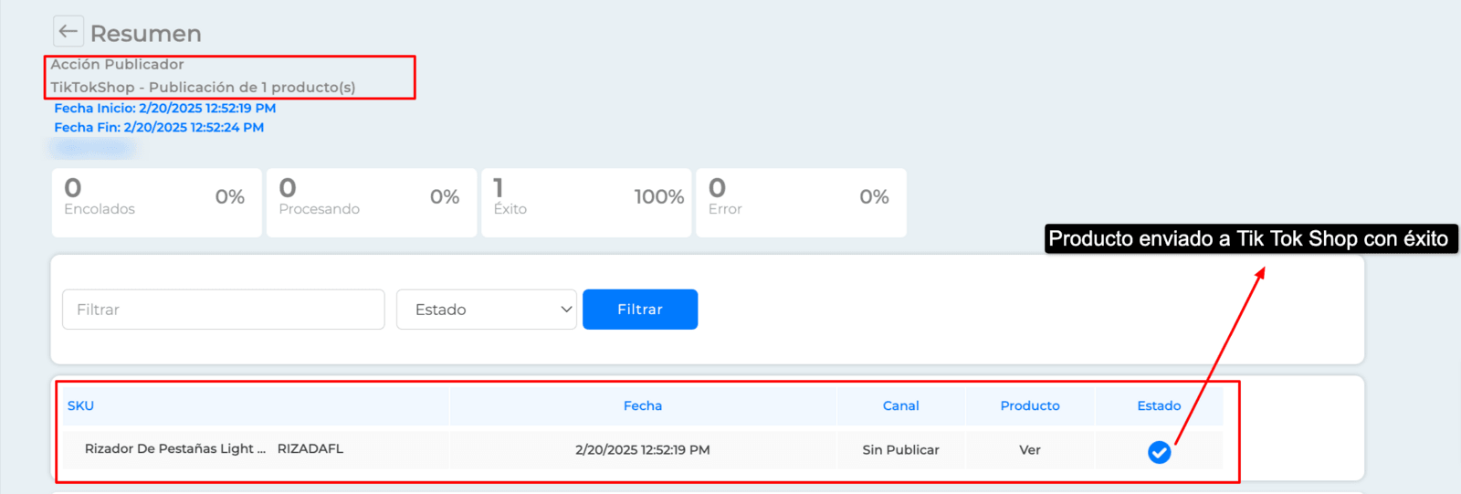Viewport: 1461px width, 494px height.
Task: Open Ver link in Producto column
Action: click(x=1030, y=449)
